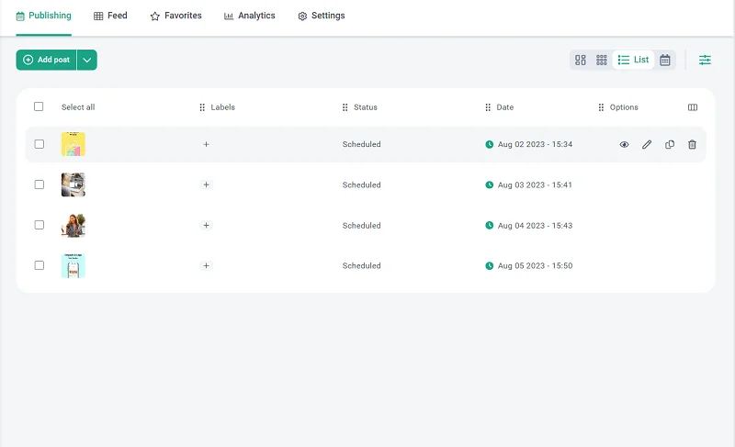Check the Select all checkbox
Screen dimensions: 735x447
39,106
